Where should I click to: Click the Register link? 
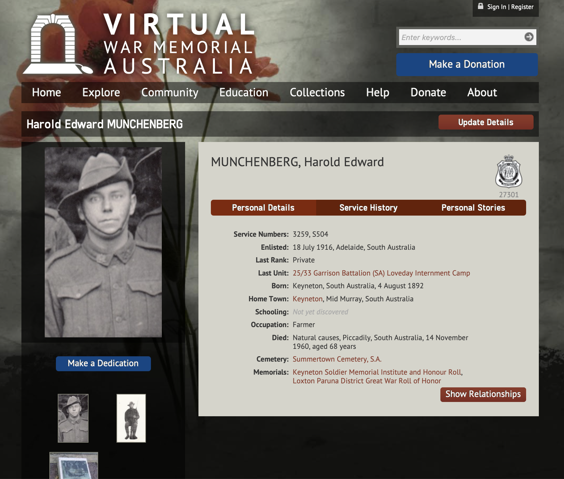(522, 7)
